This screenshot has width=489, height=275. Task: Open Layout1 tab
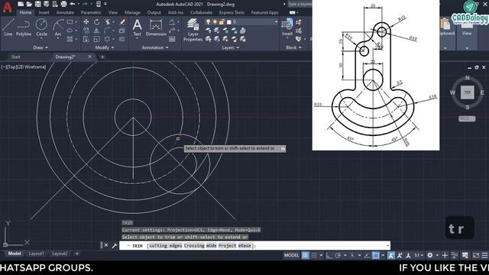tap(36, 254)
